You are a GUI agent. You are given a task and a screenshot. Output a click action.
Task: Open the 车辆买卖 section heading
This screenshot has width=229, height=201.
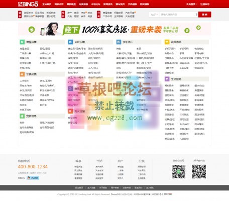[31, 74]
